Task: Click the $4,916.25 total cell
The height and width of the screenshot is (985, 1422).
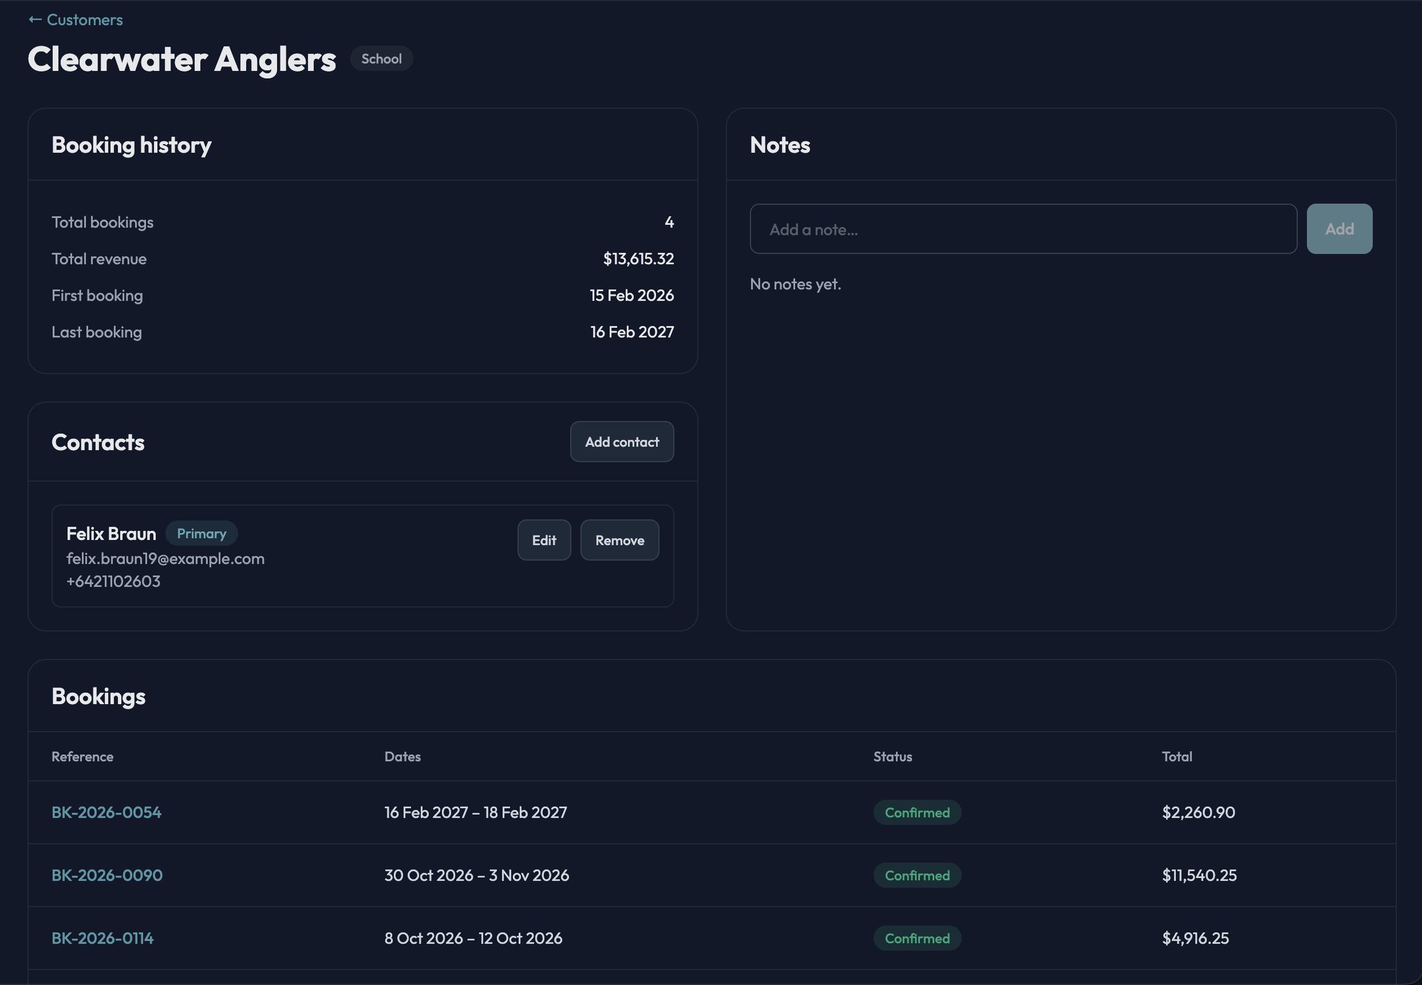Action: tap(1195, 938)
